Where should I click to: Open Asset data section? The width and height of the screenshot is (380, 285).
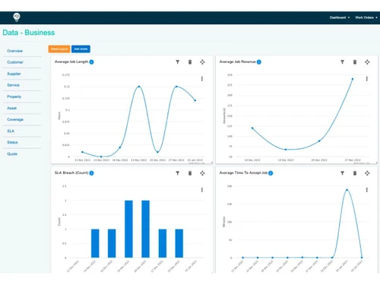(x=12, y=108)
